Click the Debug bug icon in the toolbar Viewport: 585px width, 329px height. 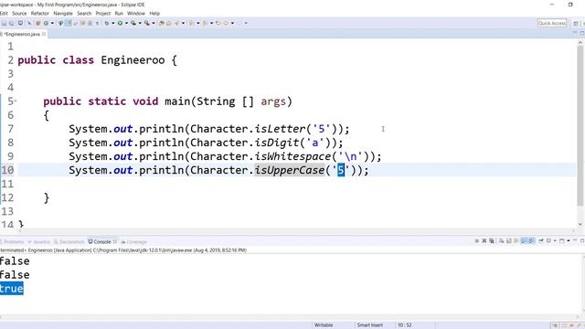click(x=107, y=23)
